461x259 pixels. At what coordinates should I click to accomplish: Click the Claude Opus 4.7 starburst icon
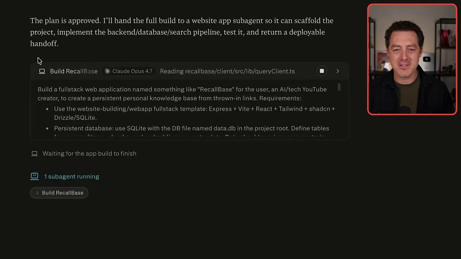[107, 71]
